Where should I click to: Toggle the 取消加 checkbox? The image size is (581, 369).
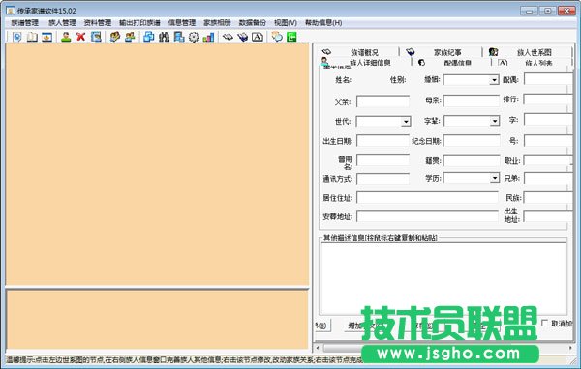544,323
